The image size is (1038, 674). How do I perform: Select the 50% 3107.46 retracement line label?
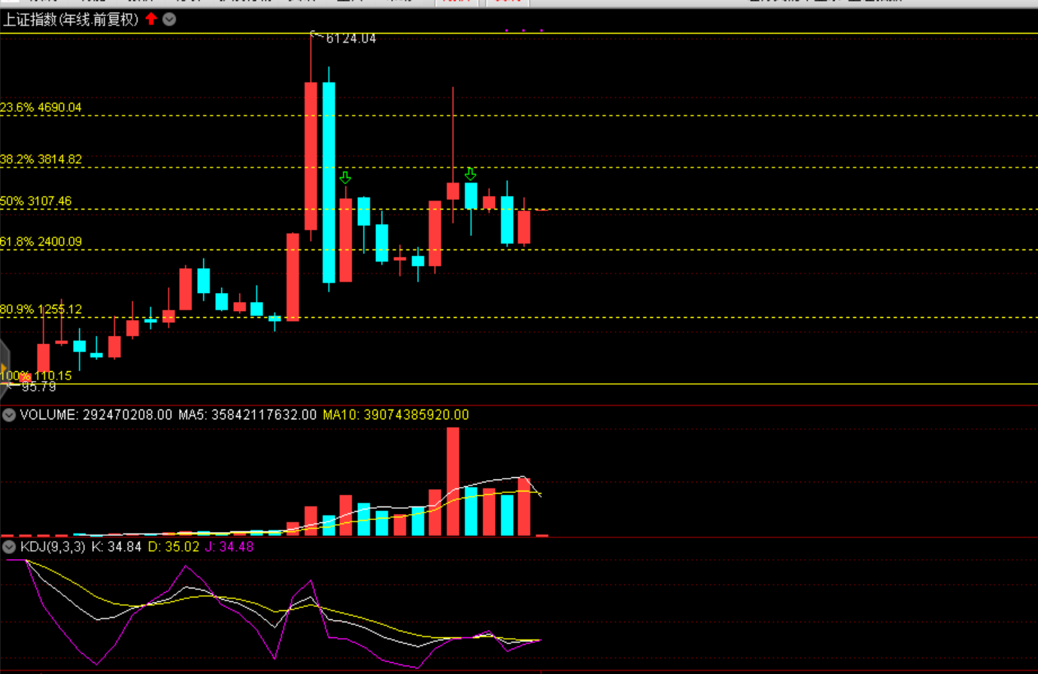(x=36, y=201)
